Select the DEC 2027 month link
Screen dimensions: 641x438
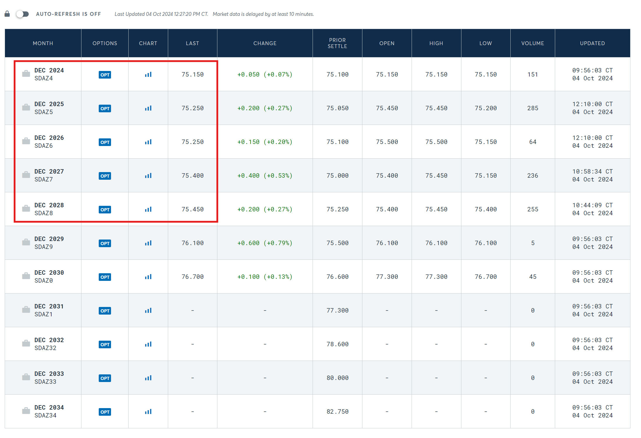49,172
